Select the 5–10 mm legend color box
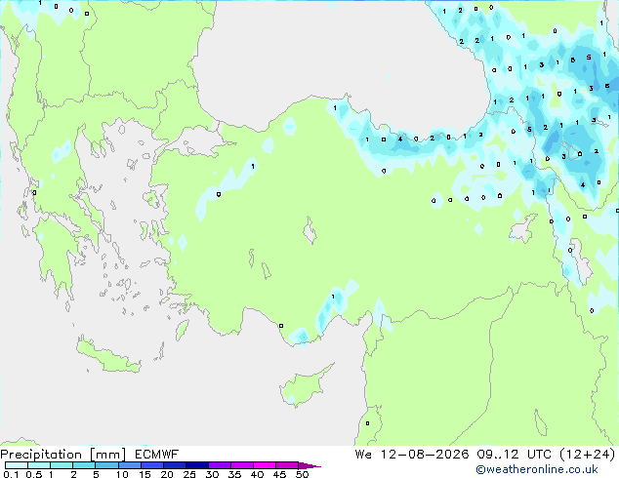The width and height of the screenshot is (619, 478). [107, 465]
